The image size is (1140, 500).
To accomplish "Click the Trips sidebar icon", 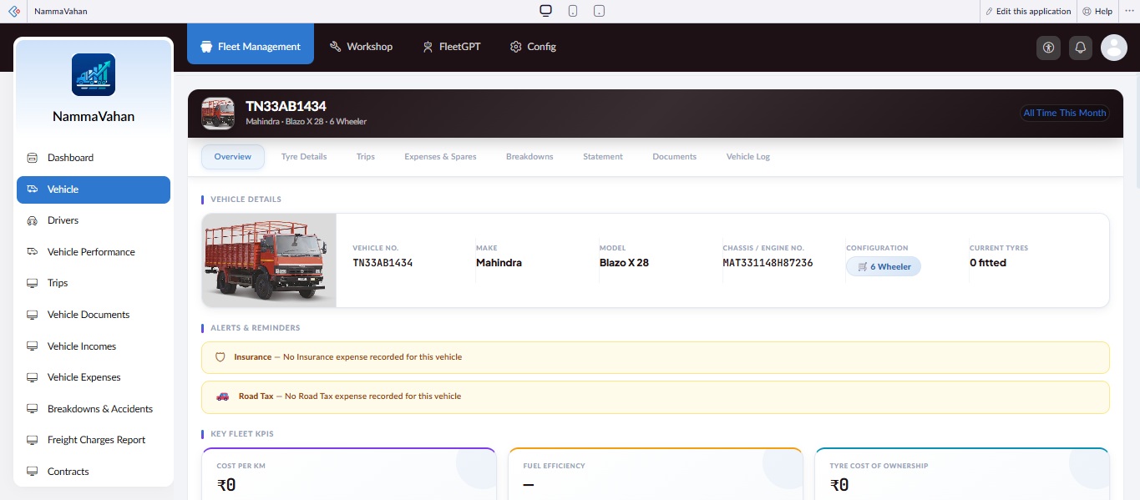I will tap(33, 283).
